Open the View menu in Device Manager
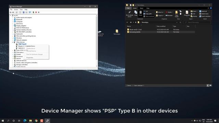This screenshot has height=123, width=219. click(21, 10)
